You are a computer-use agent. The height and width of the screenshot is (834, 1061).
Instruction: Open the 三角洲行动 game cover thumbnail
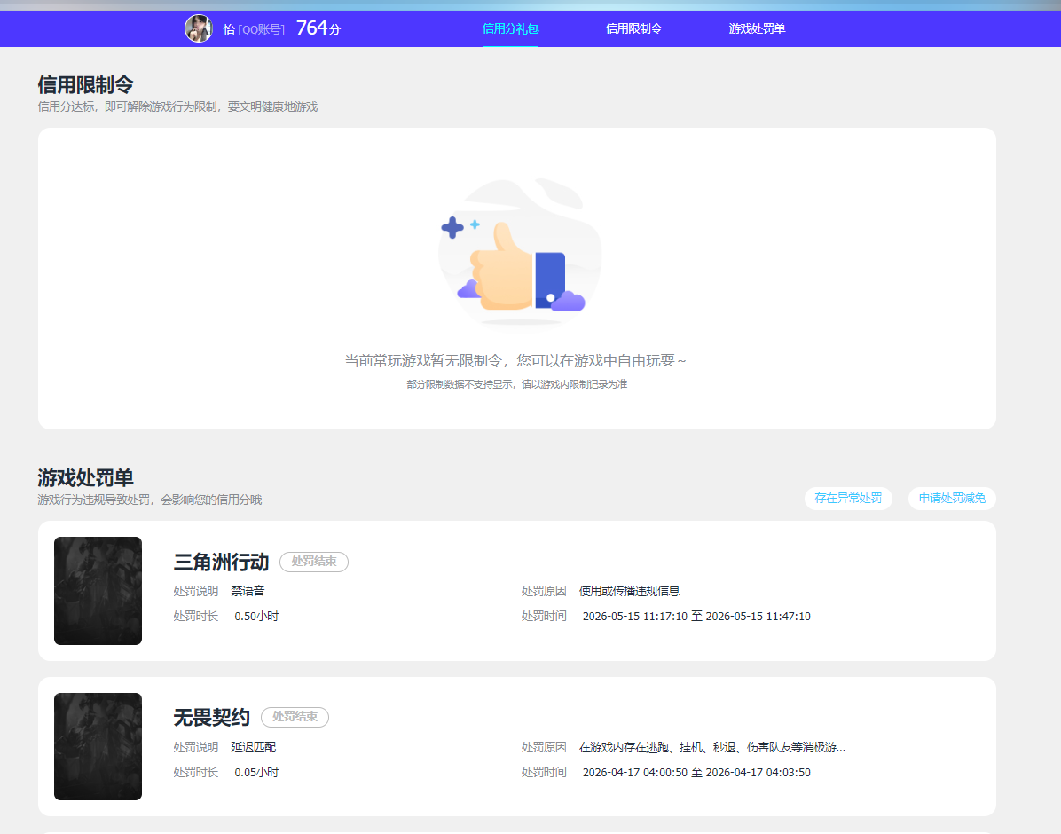(98, 591)
